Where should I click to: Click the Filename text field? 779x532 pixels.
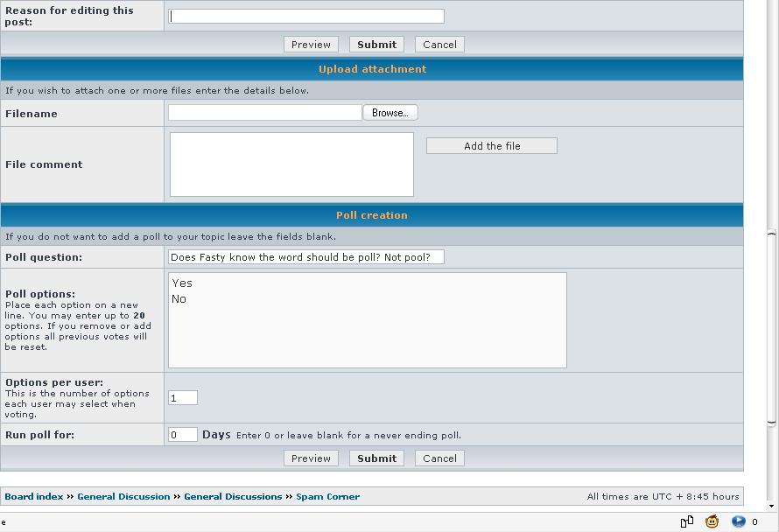click(x=264, y=113)
